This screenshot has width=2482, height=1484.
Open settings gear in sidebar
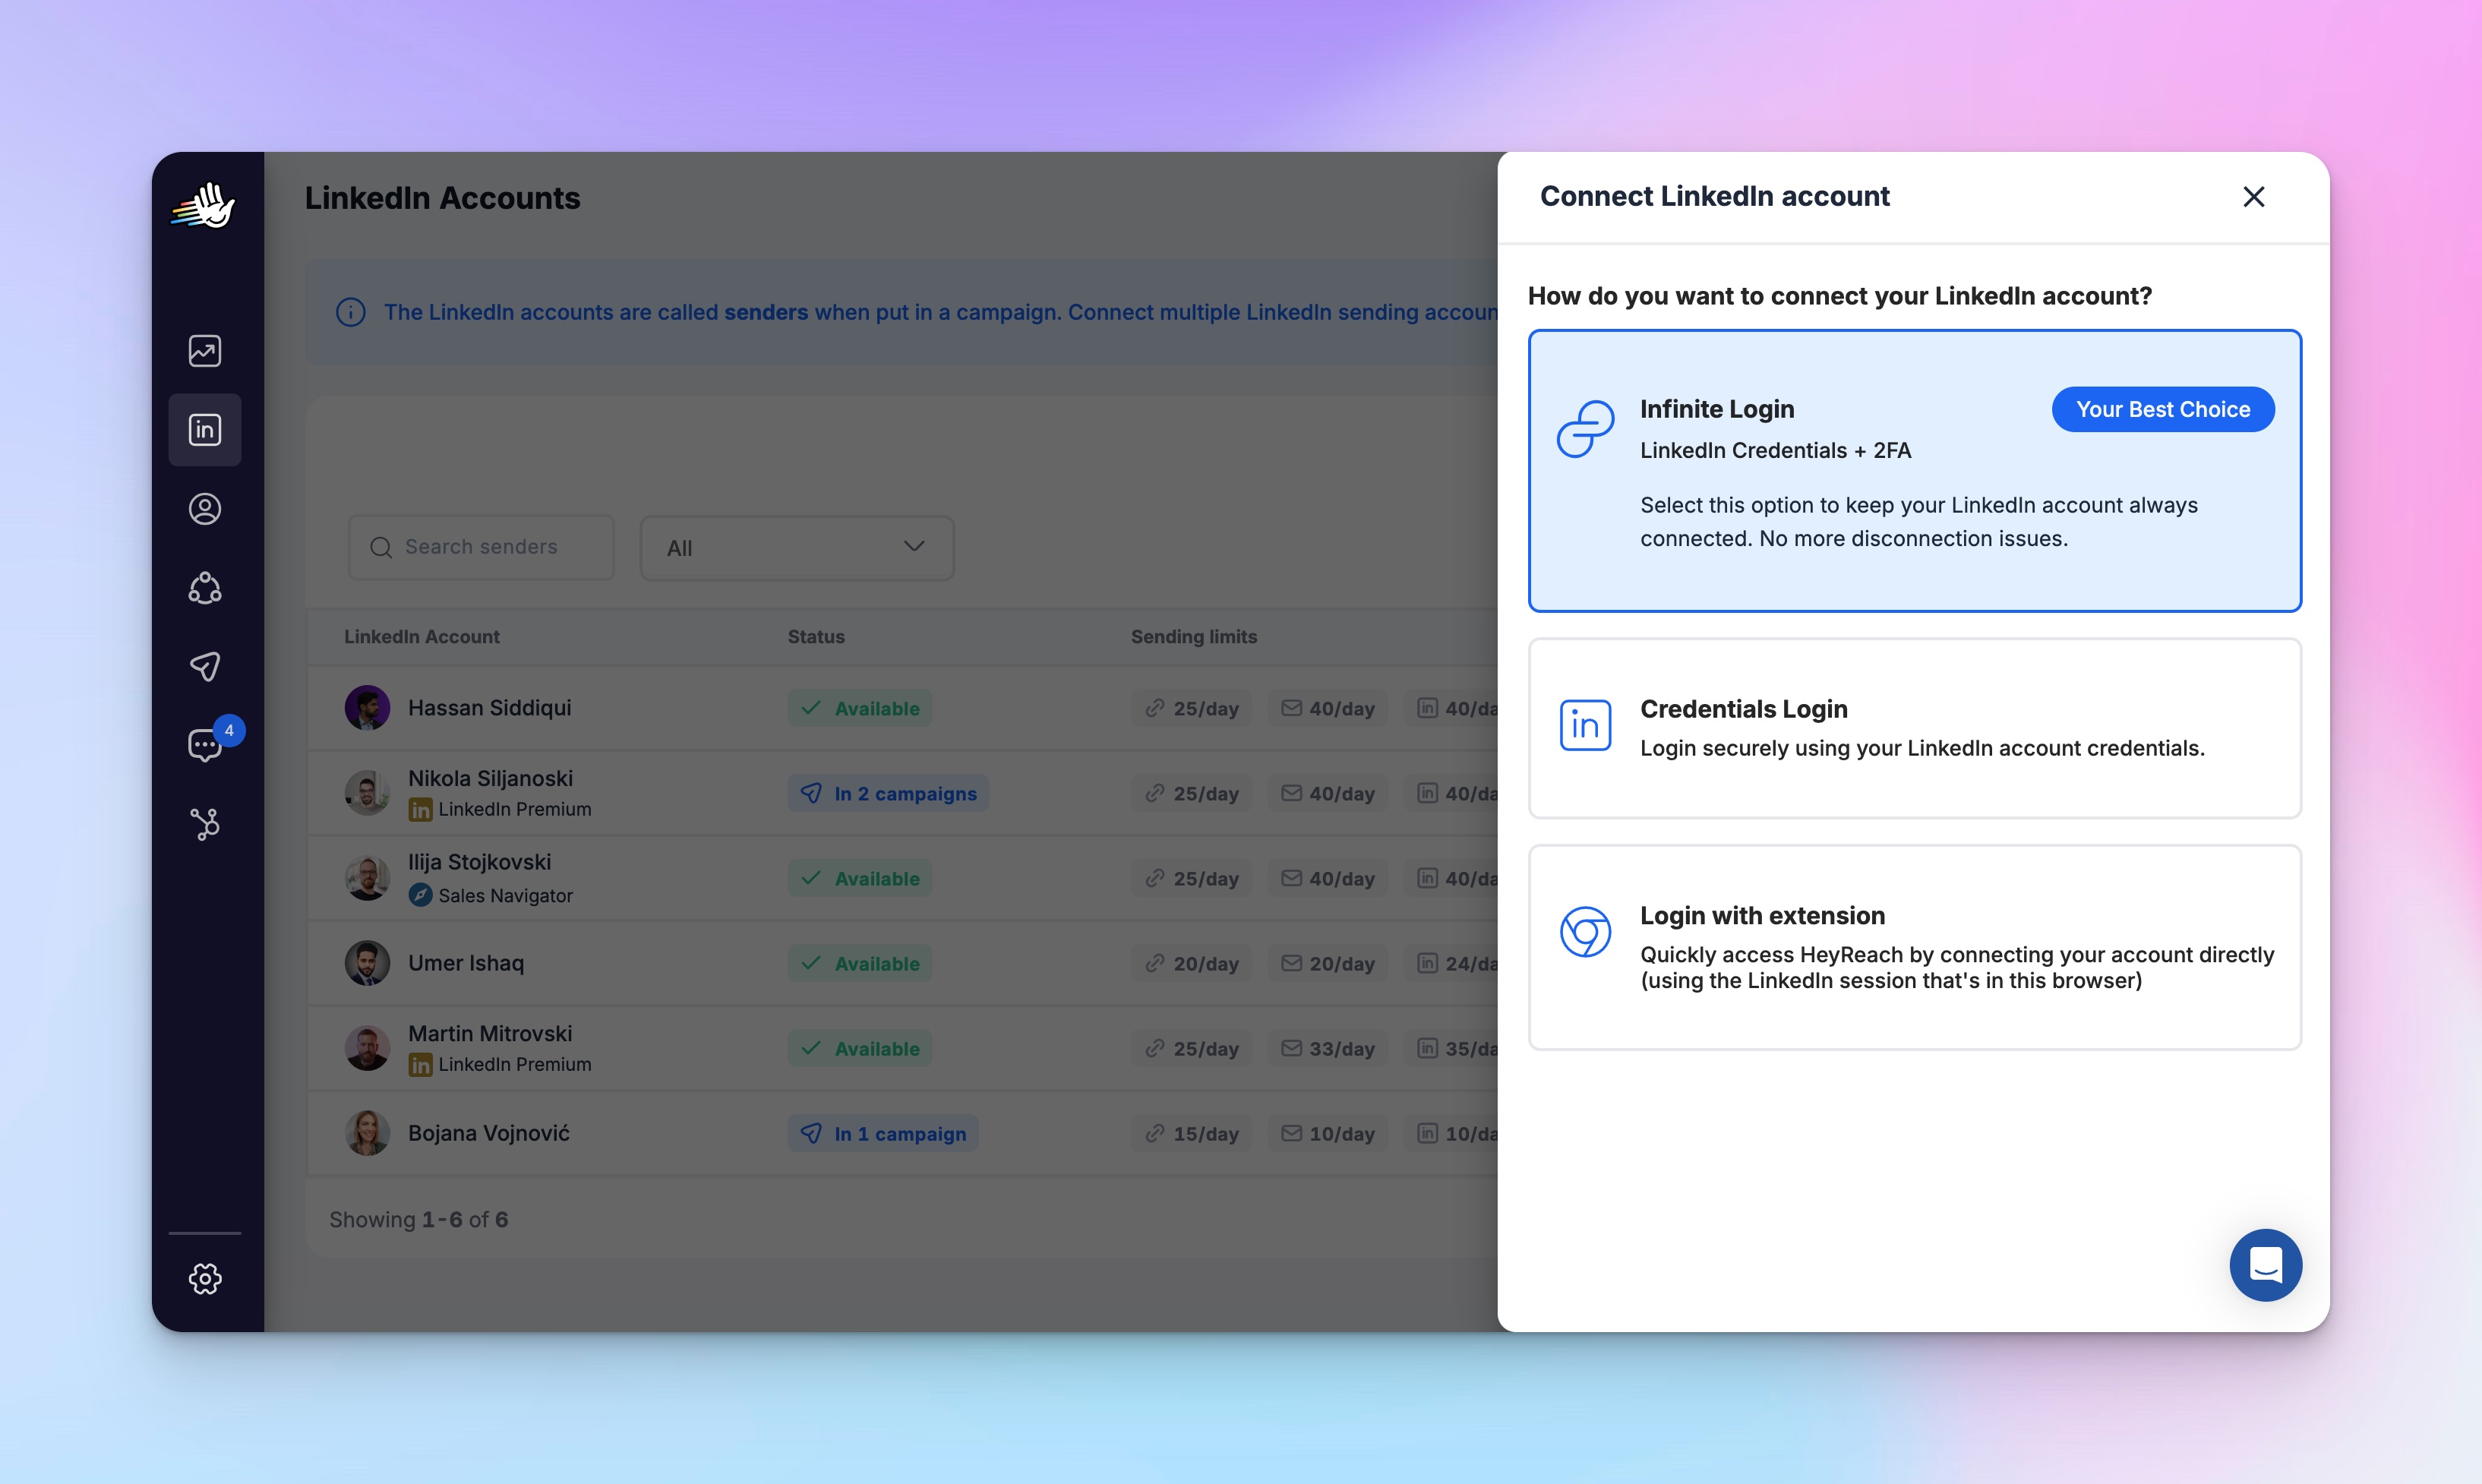coord(205,1278)
